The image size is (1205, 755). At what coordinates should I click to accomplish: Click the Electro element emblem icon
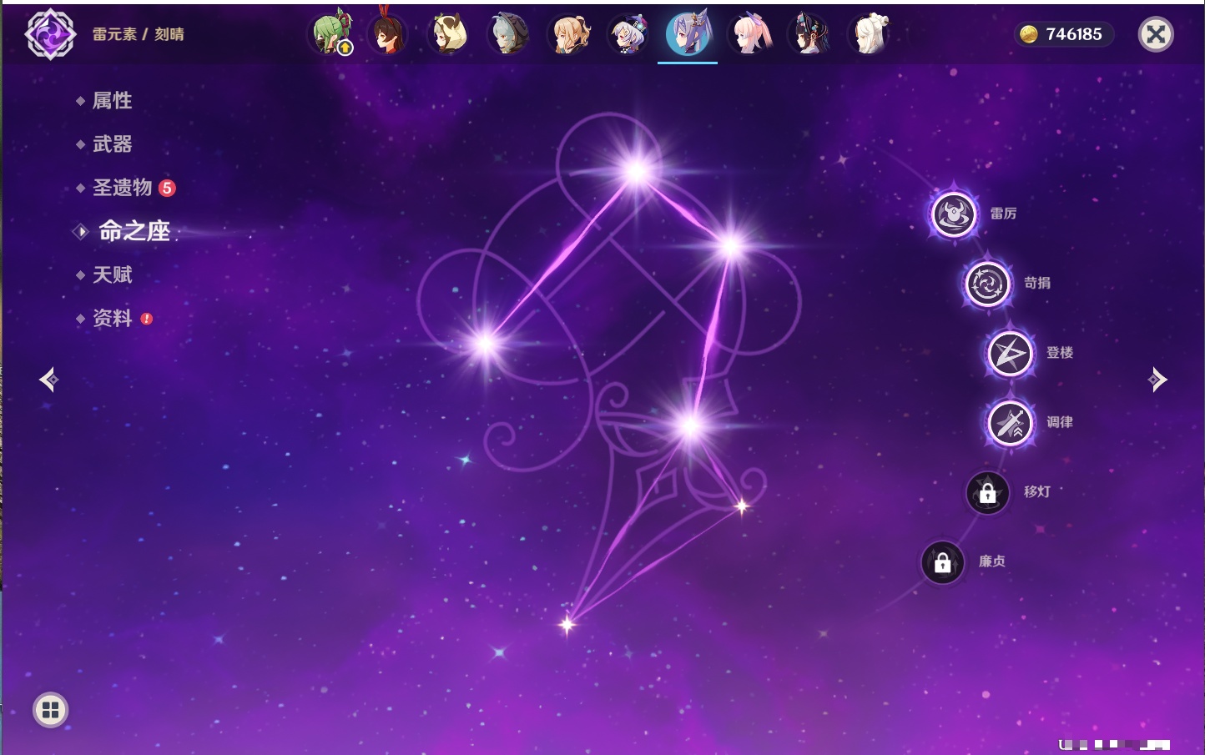pyautogui.click(x=50, y=34)
